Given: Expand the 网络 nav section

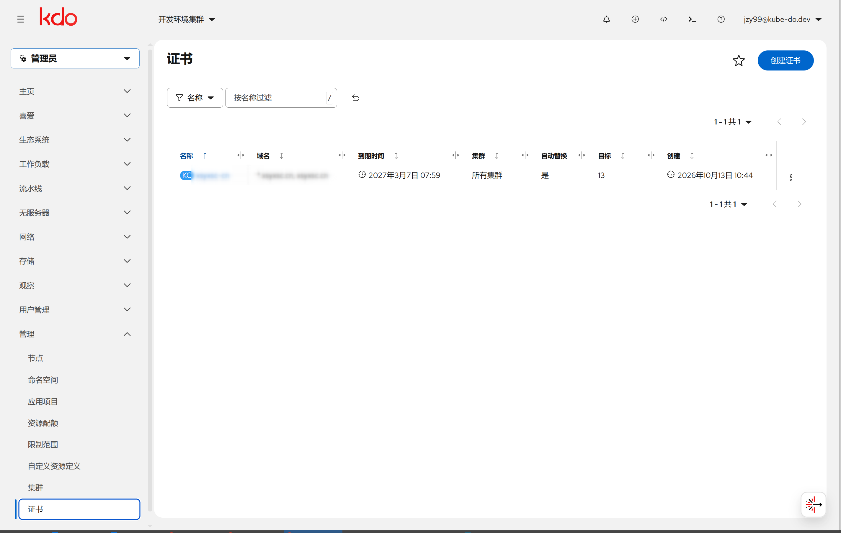Looking at the screenshot, I should coord(75,237).
